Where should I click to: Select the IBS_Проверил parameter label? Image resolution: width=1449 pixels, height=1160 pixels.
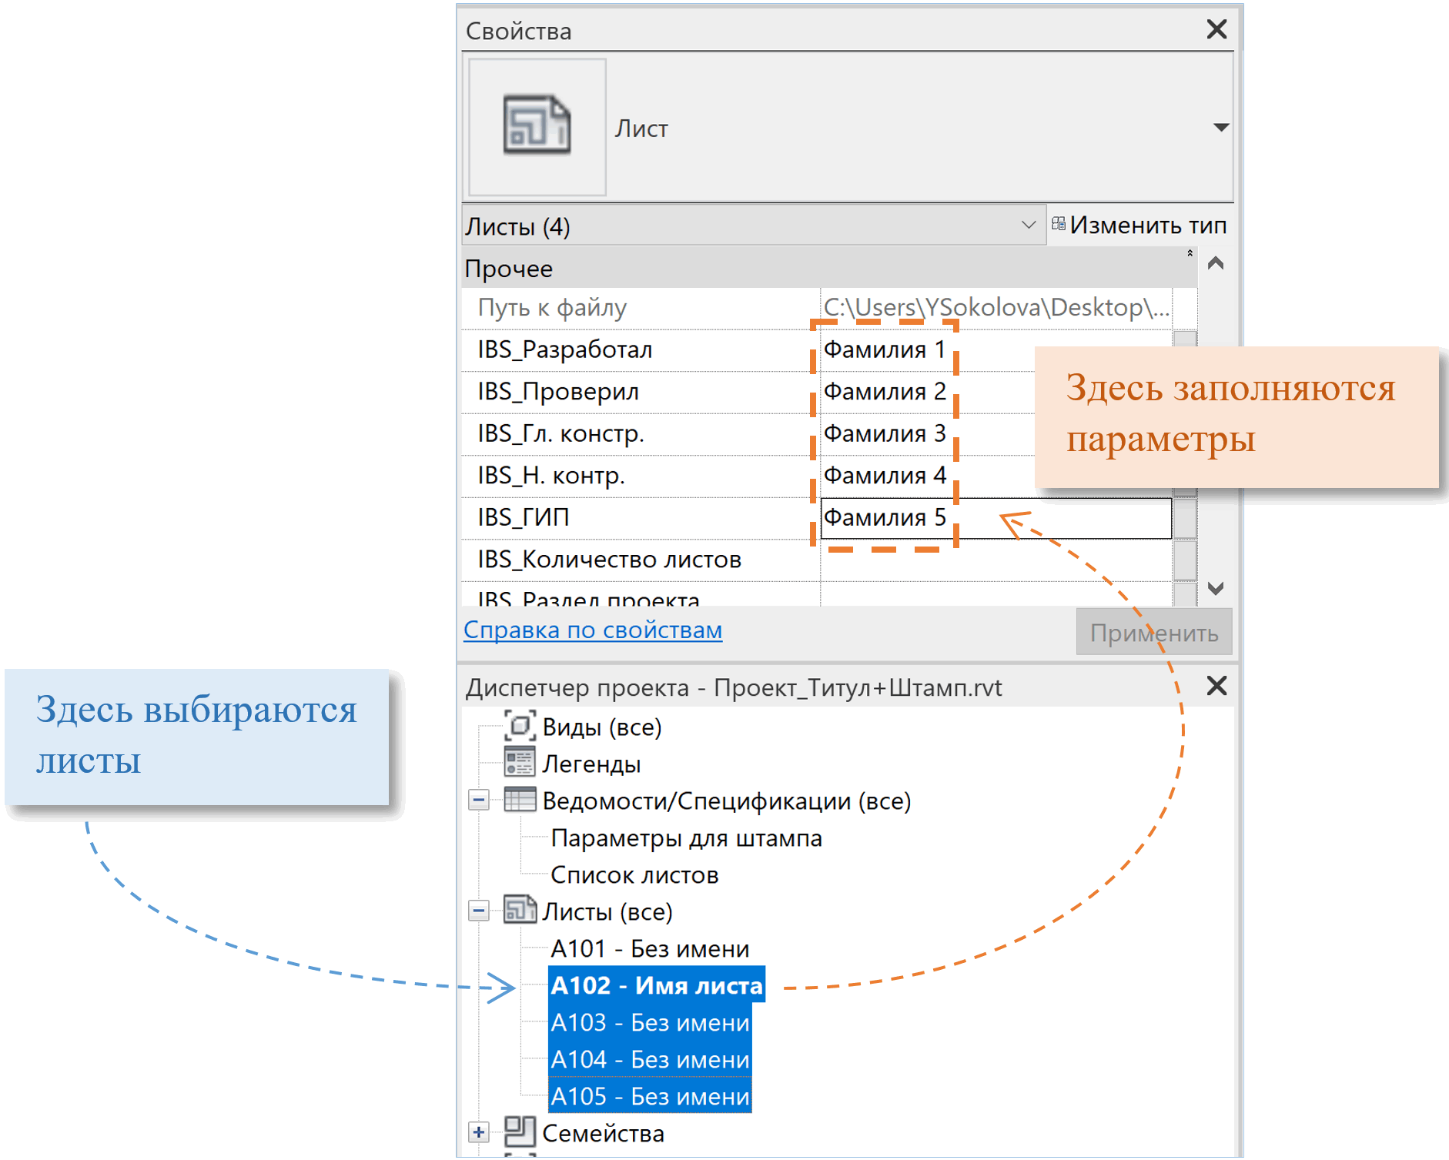pos(557,392)
